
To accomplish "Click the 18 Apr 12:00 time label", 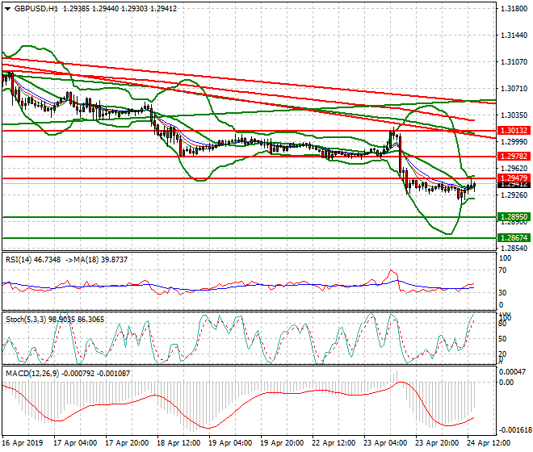I will [x=178, y=443].
